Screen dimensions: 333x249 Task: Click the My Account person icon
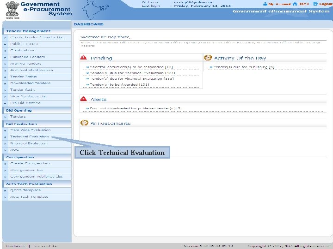(x=265, y=4)
